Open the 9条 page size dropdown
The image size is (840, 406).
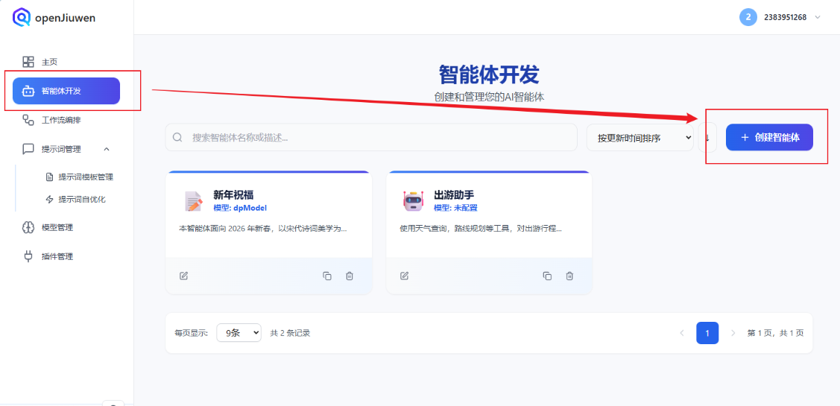(239, 332)
